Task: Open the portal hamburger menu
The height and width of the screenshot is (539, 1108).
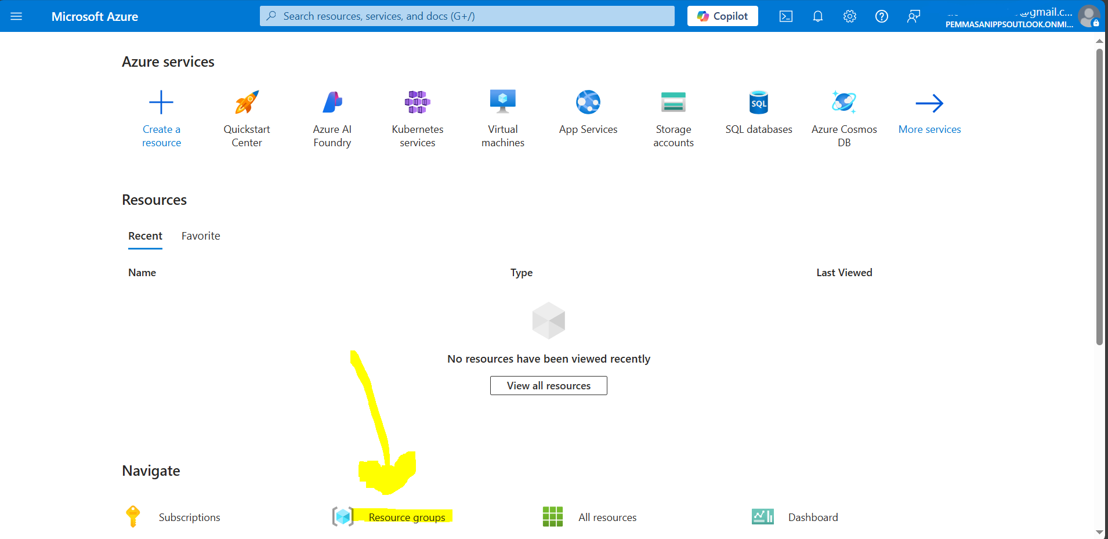Action: 16,16
